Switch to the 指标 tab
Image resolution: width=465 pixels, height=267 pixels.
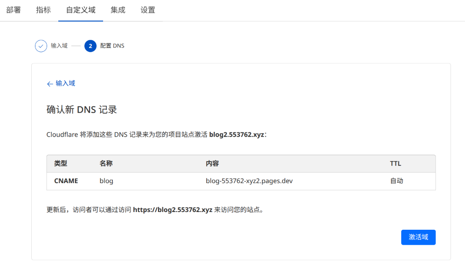43,10
